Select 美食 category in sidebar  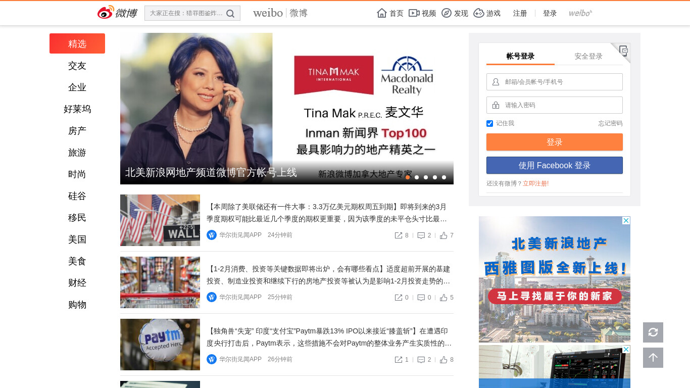[77, 261]
